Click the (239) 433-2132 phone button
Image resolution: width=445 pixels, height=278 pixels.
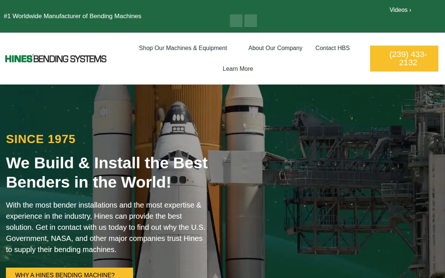(x=404, y=59)
